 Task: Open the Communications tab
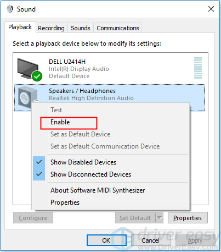click(x=118, y=28)
